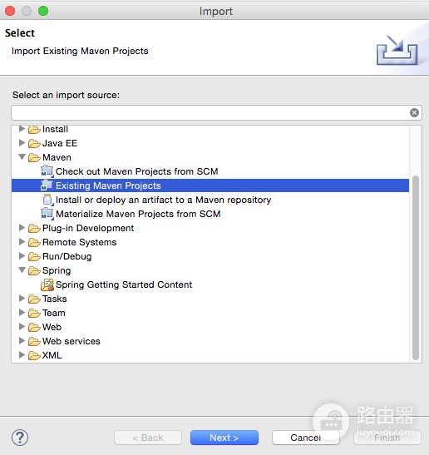Collapse the Spring folder
This screenshot has height=455, width=429.
[22, 270]
